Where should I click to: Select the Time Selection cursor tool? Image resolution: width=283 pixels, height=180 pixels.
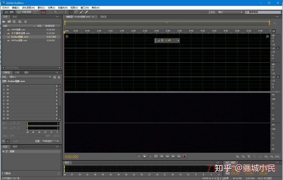pos(66,12)
